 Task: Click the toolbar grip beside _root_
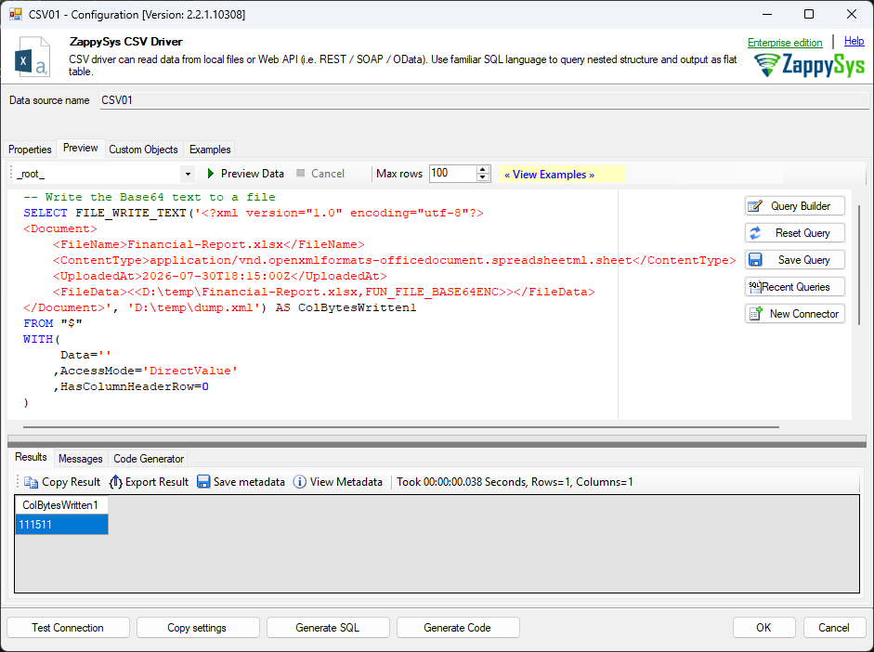tap(11, 174)
